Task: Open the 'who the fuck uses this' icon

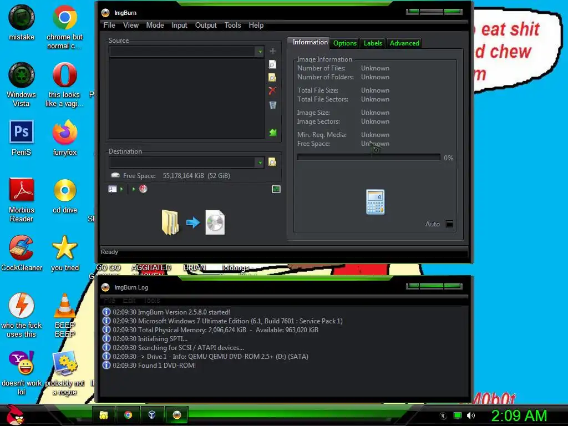Action: pos(22,315)
